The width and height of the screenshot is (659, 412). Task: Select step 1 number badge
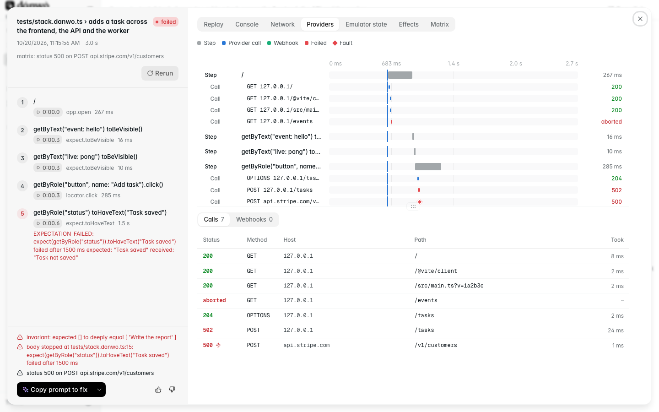(x=22, y=103)
